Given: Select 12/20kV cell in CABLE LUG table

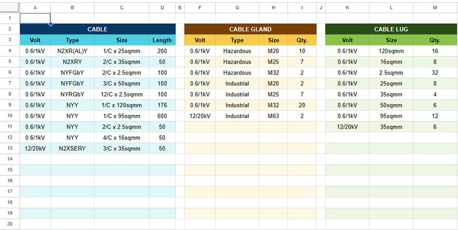Looking at the screenshot, I should pyautogui.click(x=348, y=126).
